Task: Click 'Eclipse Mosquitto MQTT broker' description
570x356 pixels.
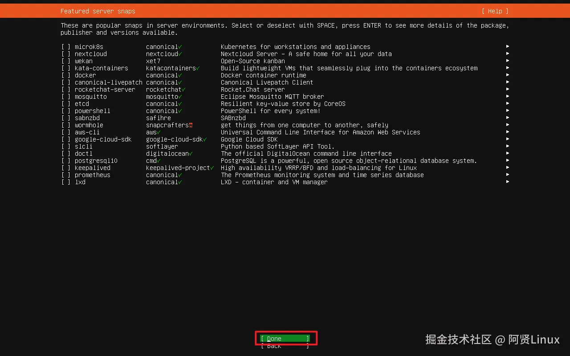Action: (x=273, y=97)
